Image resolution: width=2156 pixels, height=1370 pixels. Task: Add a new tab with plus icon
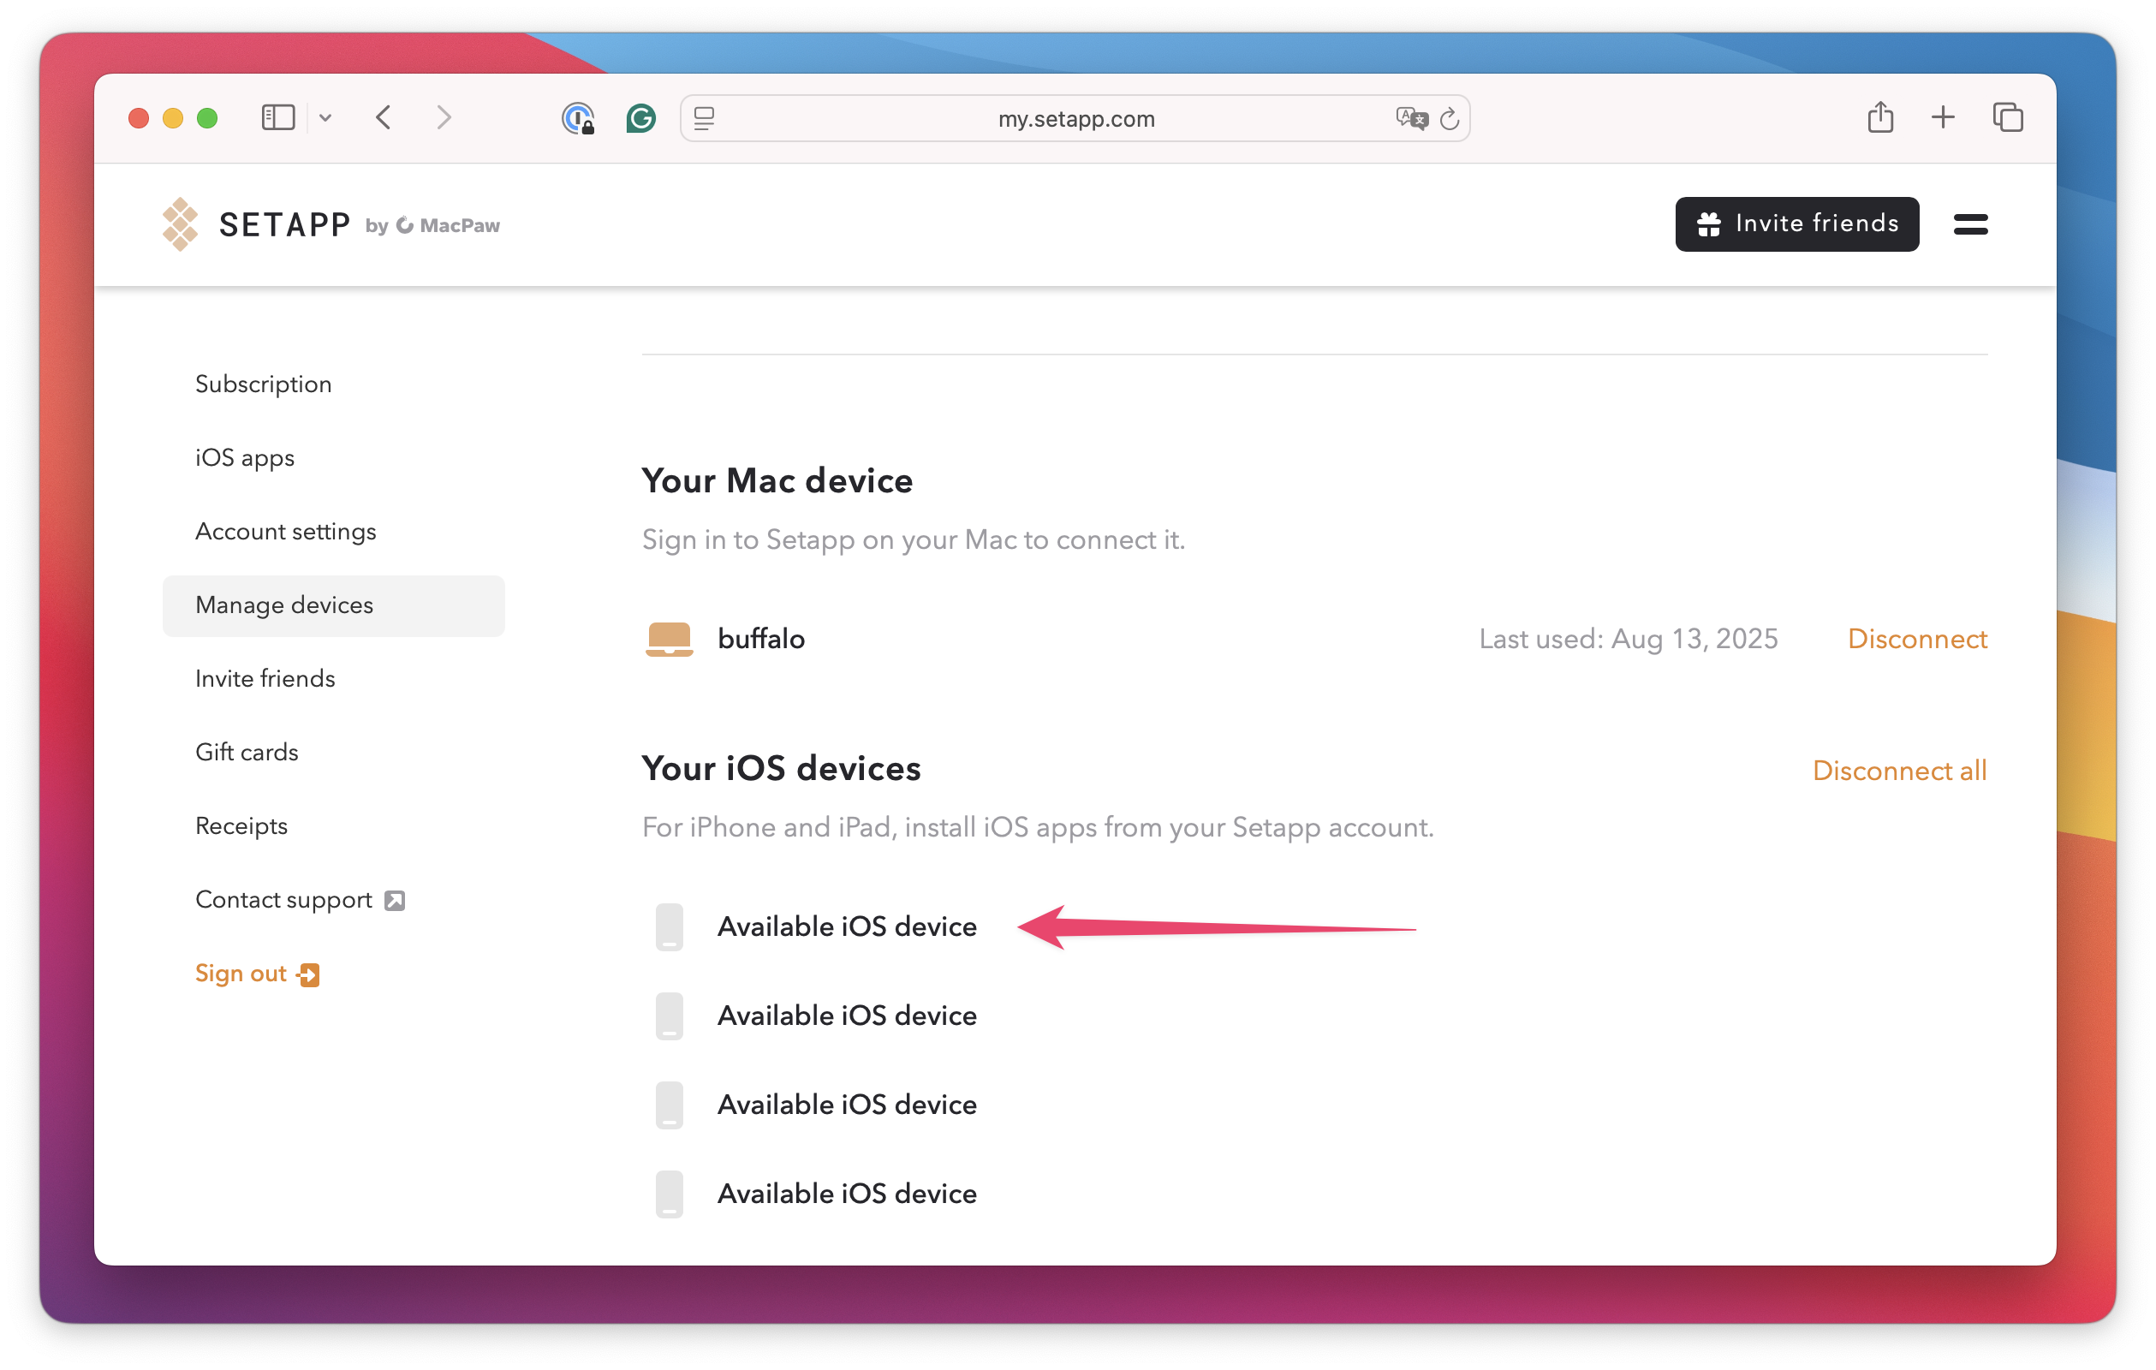click(x=1942, y=117)
